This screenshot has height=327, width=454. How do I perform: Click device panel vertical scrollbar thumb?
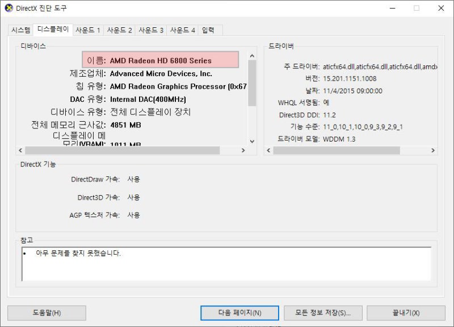(252, 83)
